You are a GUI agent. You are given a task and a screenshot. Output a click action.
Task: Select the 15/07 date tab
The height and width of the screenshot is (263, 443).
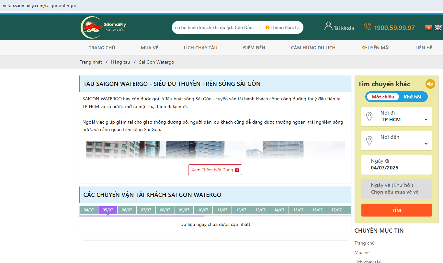(x=299, y=210)
